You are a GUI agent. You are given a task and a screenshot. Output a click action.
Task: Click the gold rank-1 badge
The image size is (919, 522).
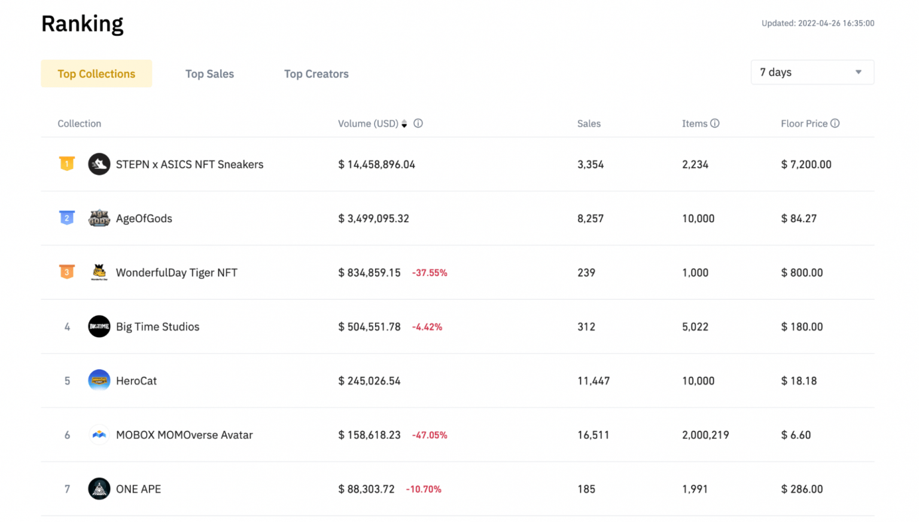coord(66,163)
